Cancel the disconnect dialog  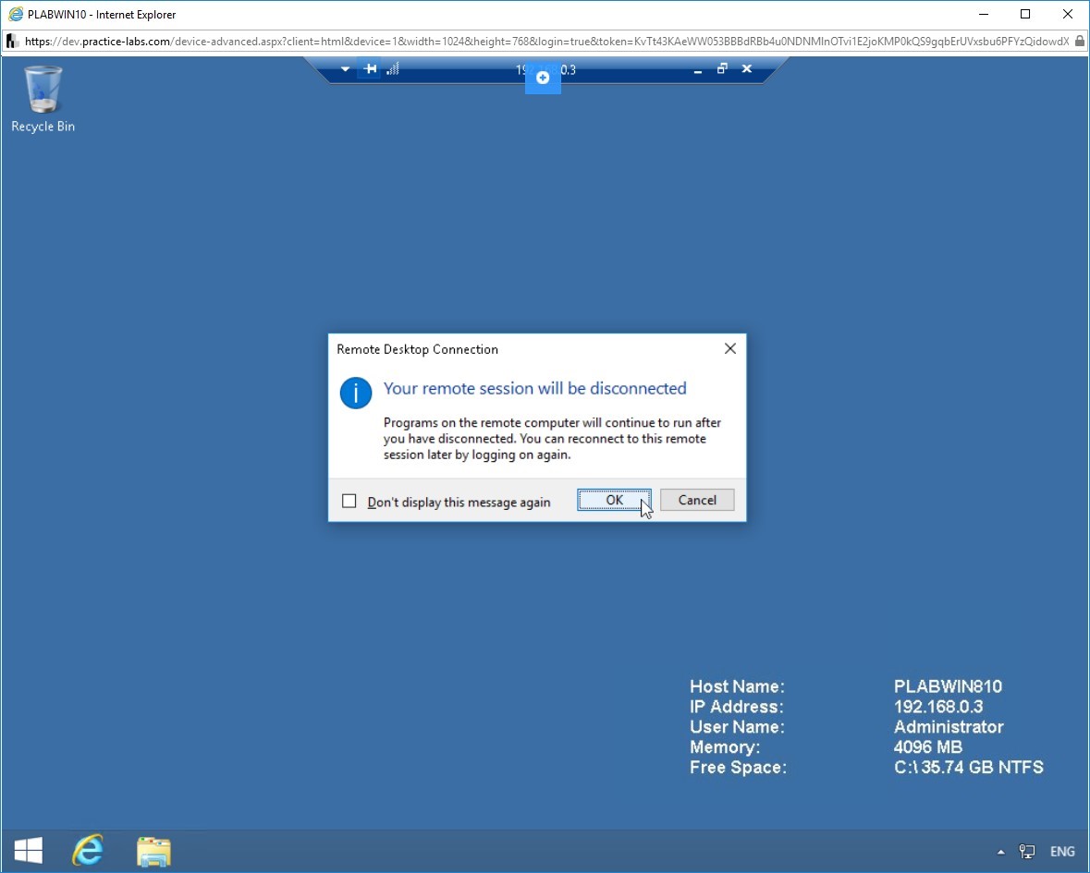click(x=696, y=500)
